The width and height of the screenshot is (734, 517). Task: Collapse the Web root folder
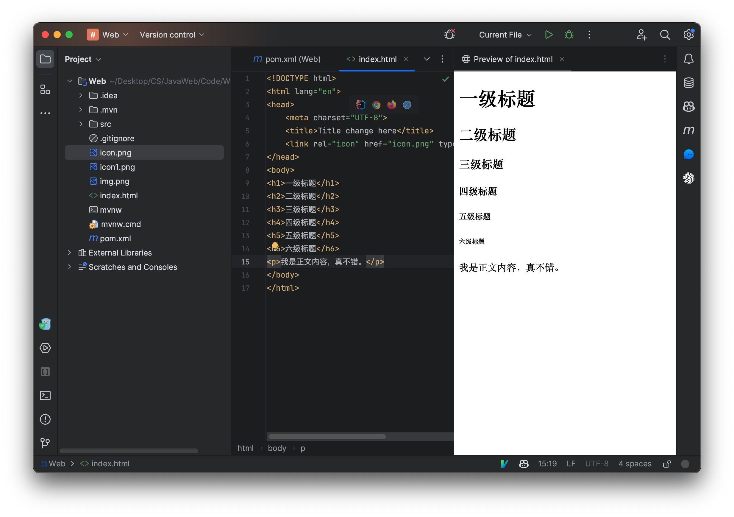tap(69, 81)
